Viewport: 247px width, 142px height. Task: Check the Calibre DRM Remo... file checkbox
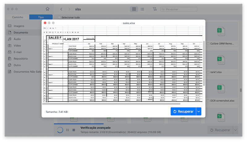click(208, 44)
